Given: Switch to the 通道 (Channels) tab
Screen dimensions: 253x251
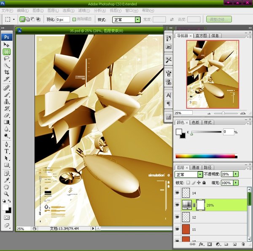Looking at the screenshot, I should (x=196, y=167).
